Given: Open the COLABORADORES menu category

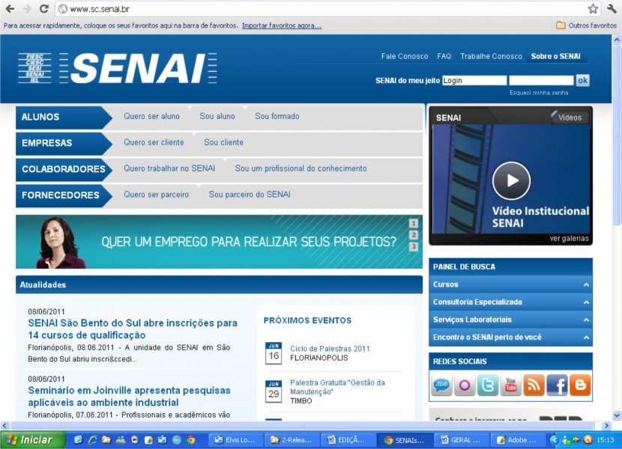Looking at the screenshot, I should (64, 169).
